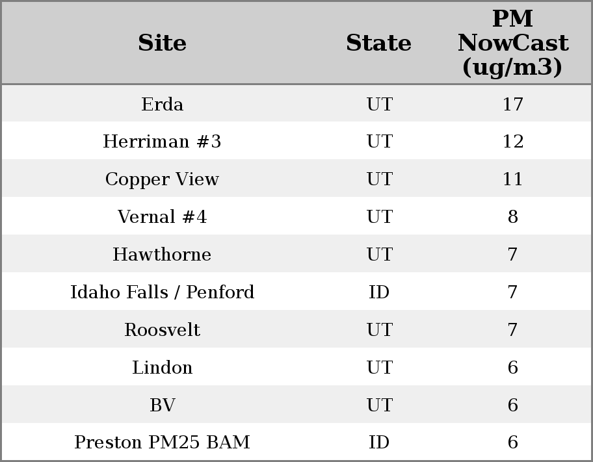Click ID state for Preston PM25 BAM
Viewport: 593px width, 462px height.
point(379,443)
